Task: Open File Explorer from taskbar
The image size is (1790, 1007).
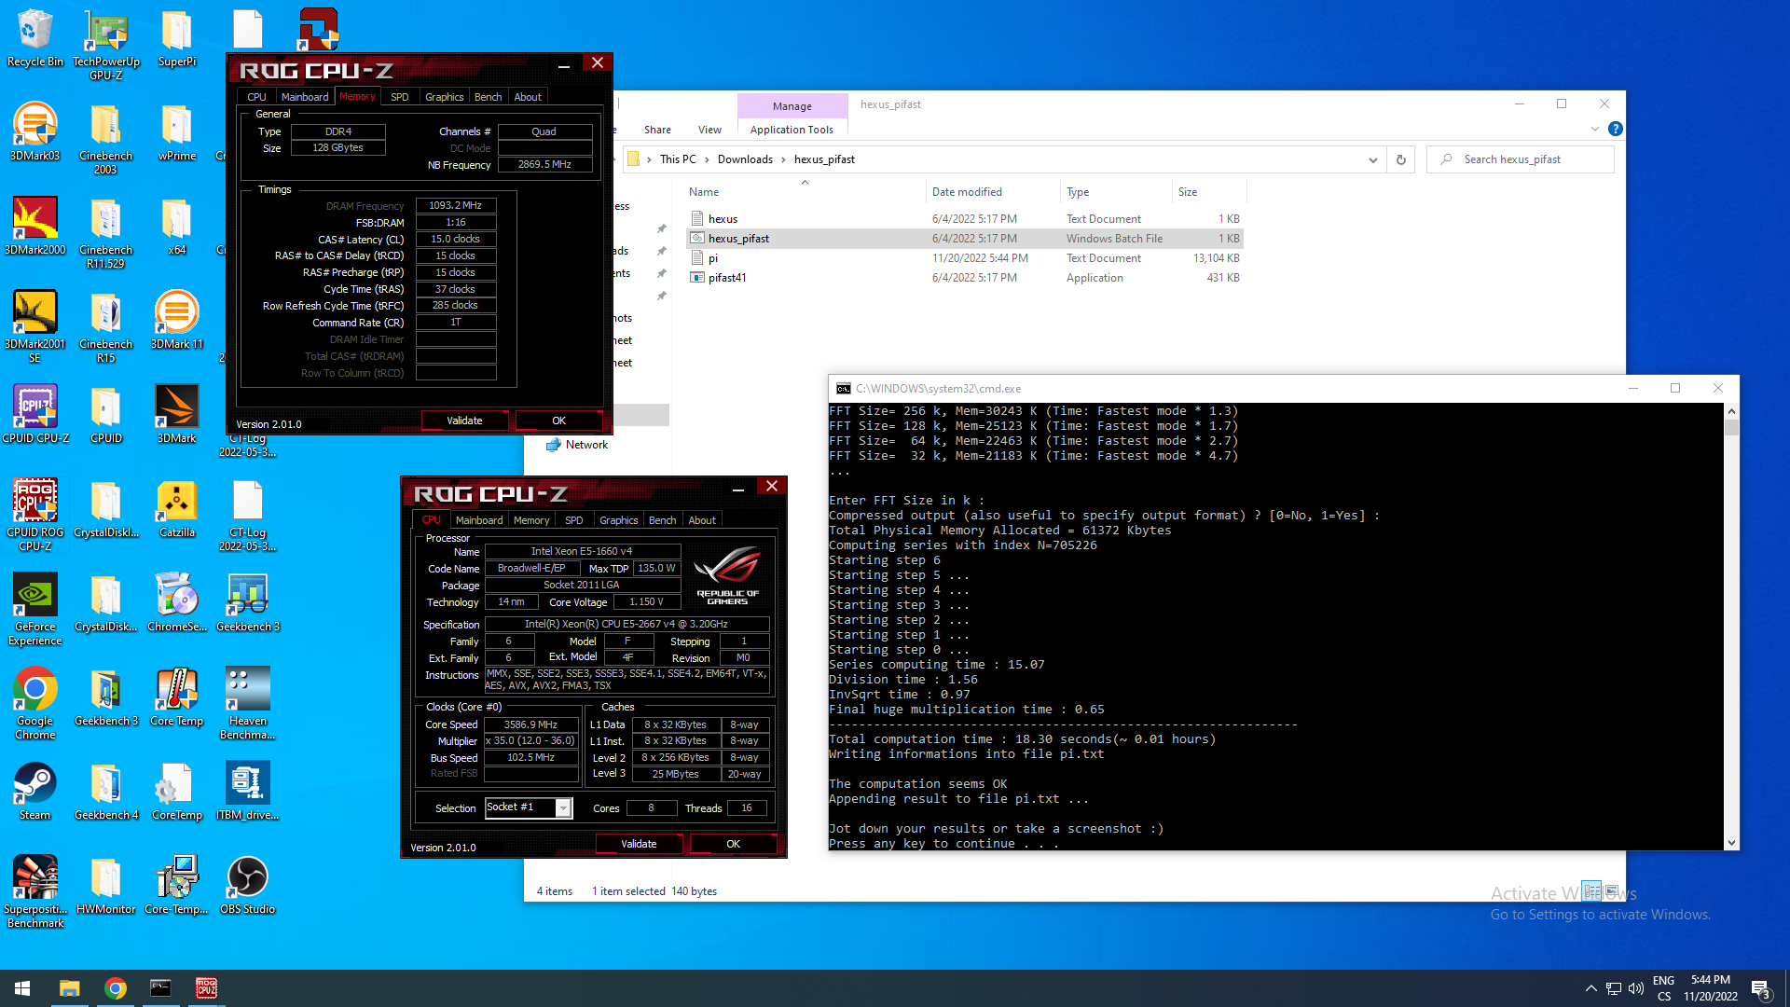Action: (x=69, y=988)
